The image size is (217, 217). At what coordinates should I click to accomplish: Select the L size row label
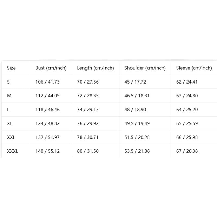point(8,110)
